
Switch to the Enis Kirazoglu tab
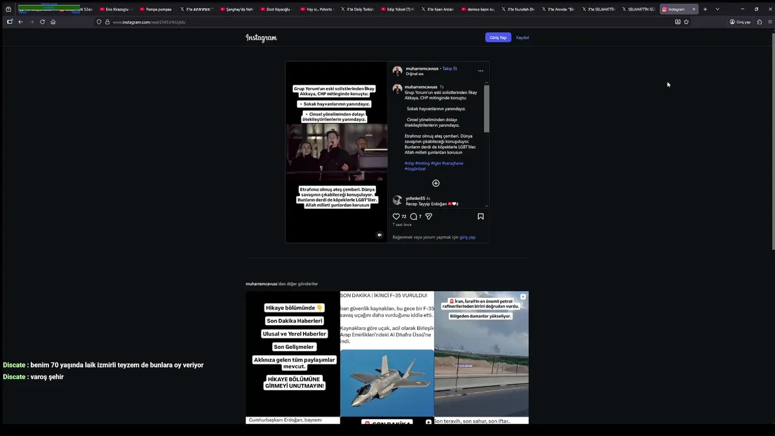point(116,9)
